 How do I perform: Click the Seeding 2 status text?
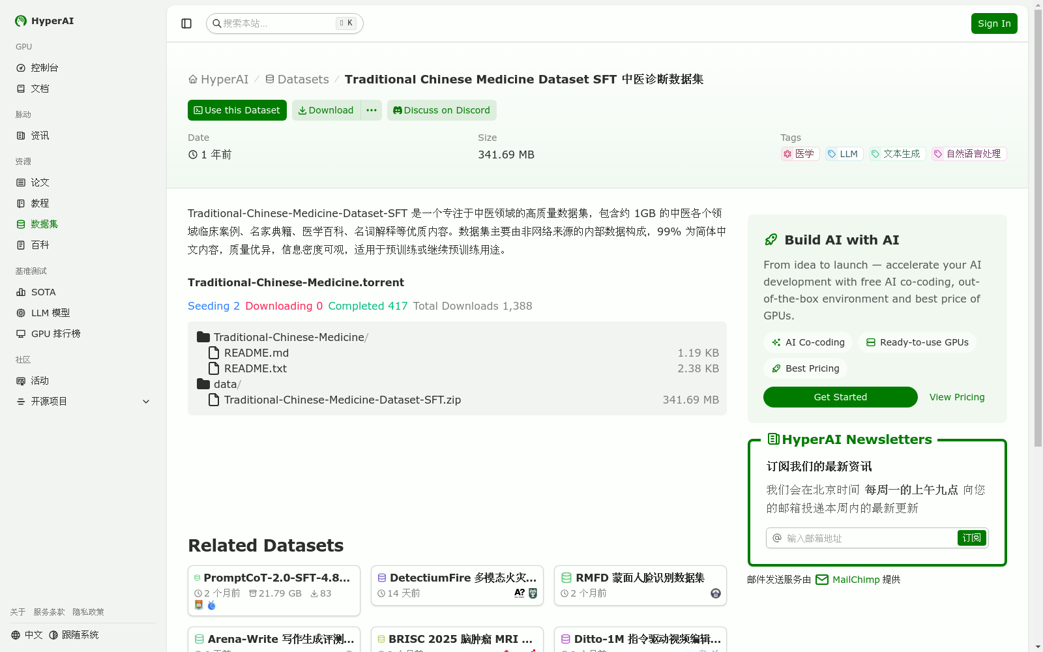[x=214, y=306]
